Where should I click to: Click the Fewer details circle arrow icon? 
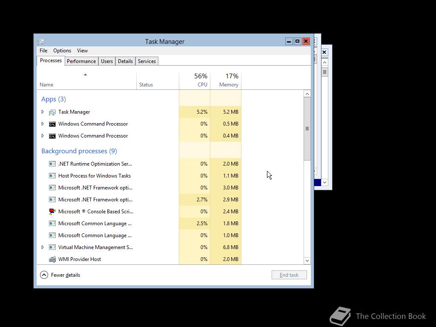[44, 275]
